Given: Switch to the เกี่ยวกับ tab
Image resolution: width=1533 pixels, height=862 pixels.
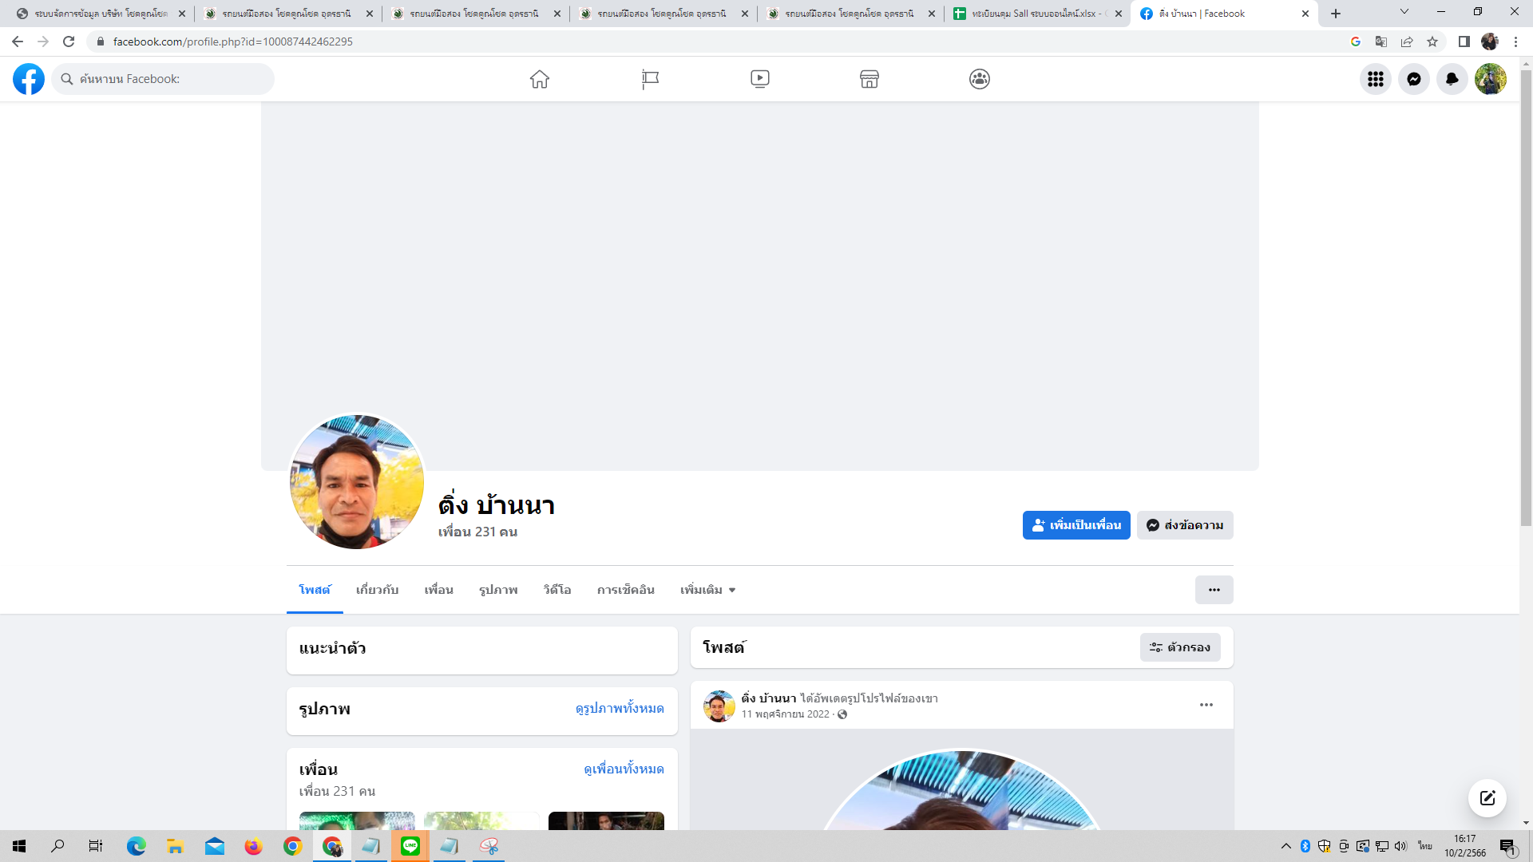Looking at the screenshot, I should 377,590.
